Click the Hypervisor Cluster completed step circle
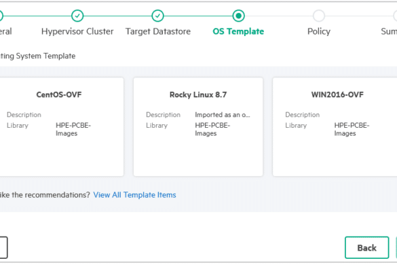The width and height of the screenshot is (397, 265). tap(77, 16)
